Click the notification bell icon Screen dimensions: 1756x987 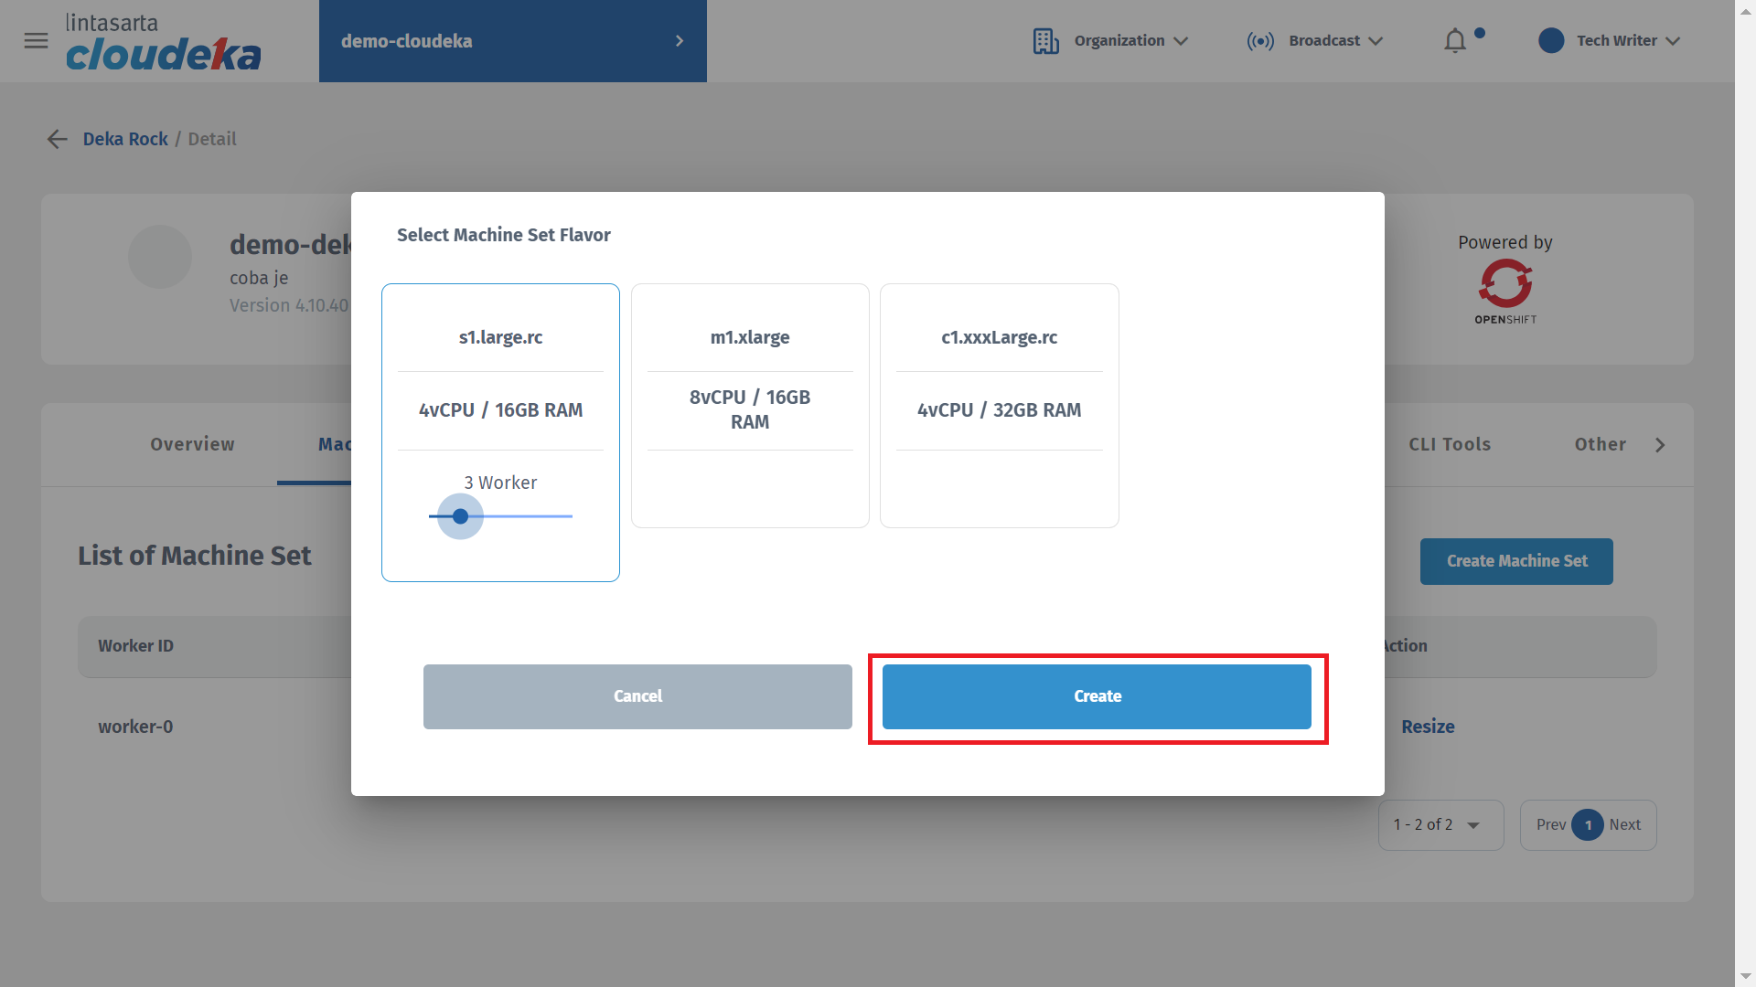tap(1454, 41)
